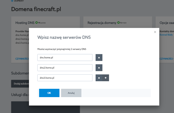Click the blue icon beside DOMENY
Image resolution: width=174 pixels, height=113 pixels.
[x=13, y=1]
